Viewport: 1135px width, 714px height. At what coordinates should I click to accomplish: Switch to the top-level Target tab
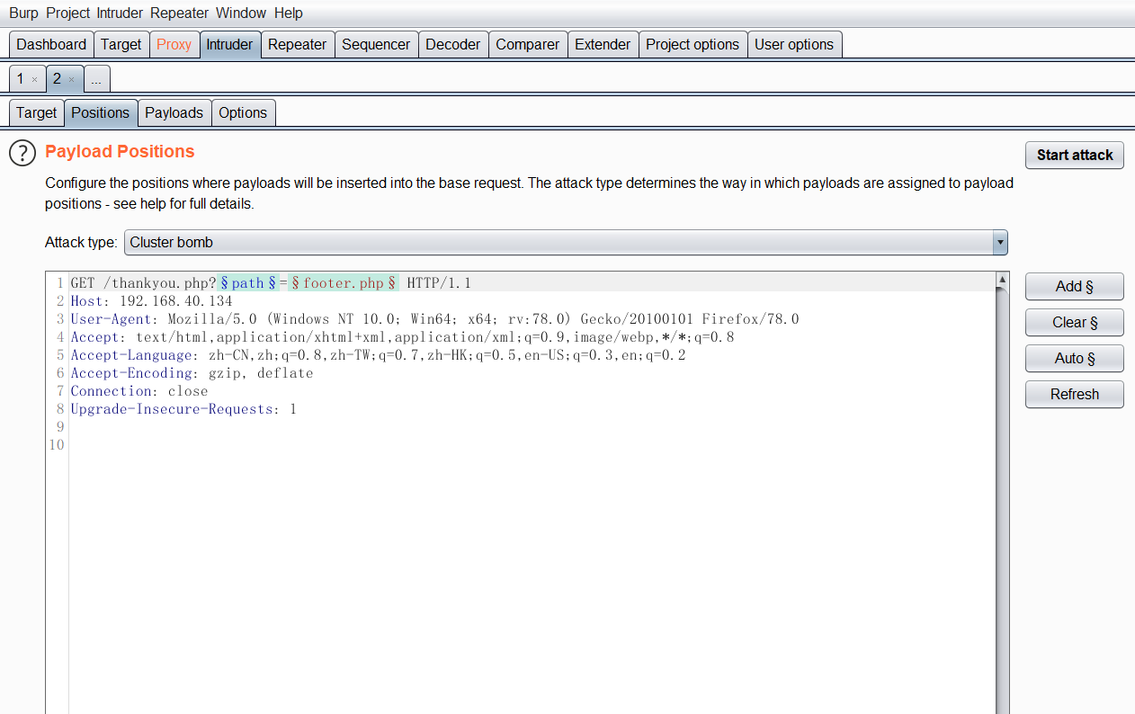pos(121,44)
